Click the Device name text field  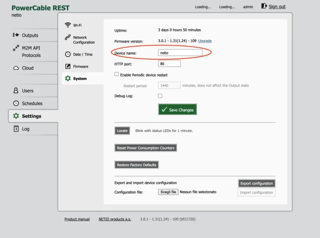pos(179,52)
